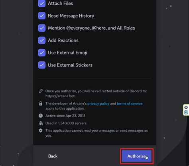Close the side widget with the X icon
The image size is (189, 166).
point(186,108)
